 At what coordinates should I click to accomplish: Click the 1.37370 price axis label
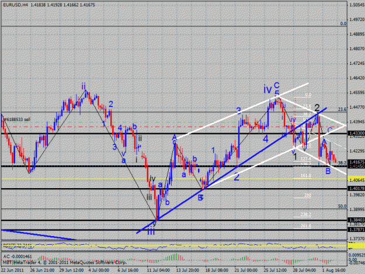(x=357, y=238)
